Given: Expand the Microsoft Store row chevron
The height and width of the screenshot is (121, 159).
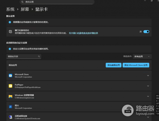Looking at the screenshot, I should 148,75.
